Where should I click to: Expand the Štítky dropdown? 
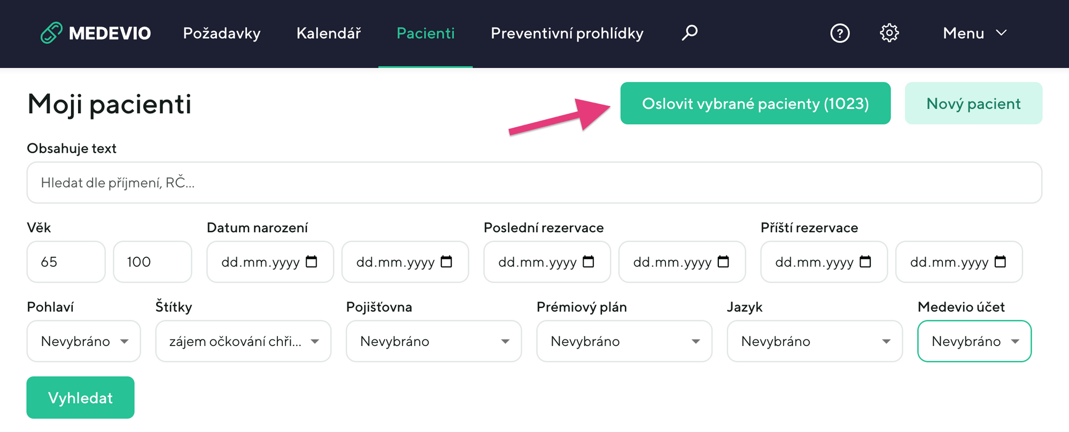pyautogui.click(x=243, y=341)
